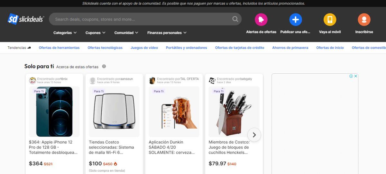The image size is (386, 174).
Task: Open Juegos de vídeo tab
Action: pyautogui.click(x=144, y=48)
